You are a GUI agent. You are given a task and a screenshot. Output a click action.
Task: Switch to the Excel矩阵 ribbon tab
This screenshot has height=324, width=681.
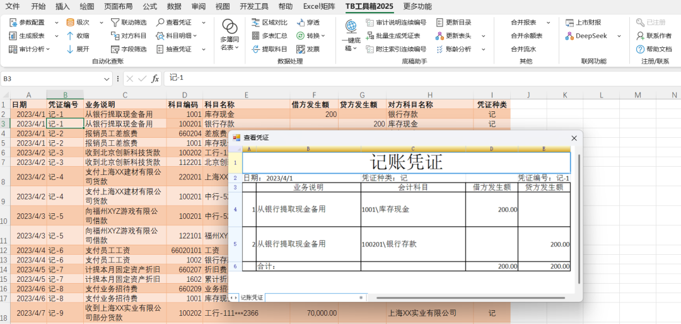(319, 6)
